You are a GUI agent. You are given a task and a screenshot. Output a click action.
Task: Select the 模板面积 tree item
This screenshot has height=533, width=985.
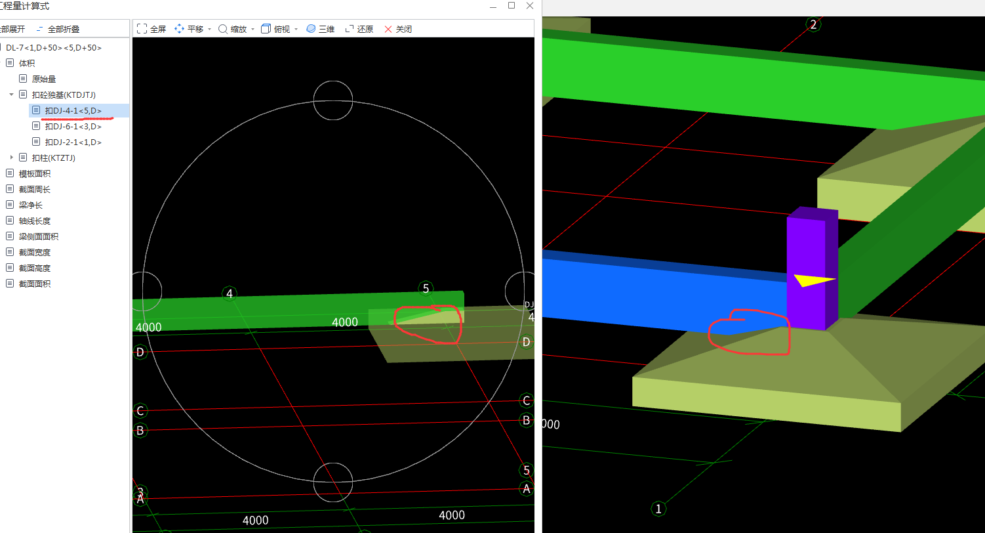point(35,174)
